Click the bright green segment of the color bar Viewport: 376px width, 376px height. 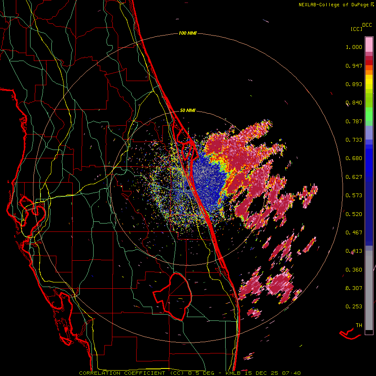click(x=369, y=114)
